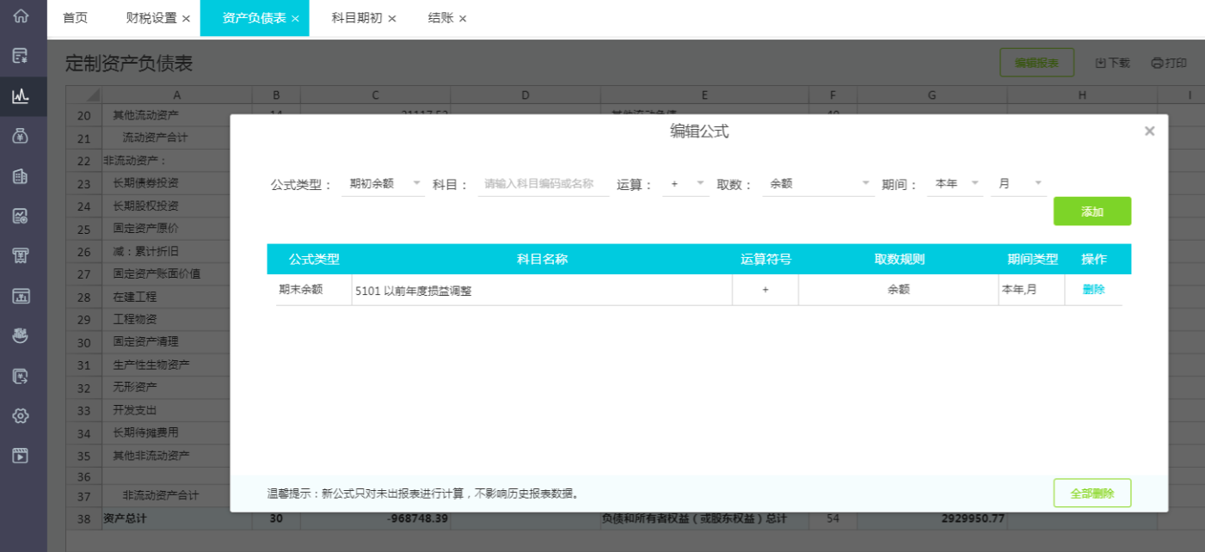The image size is (1205, 552).
Task: Open the home icon in sidebar
Action: 21,15
